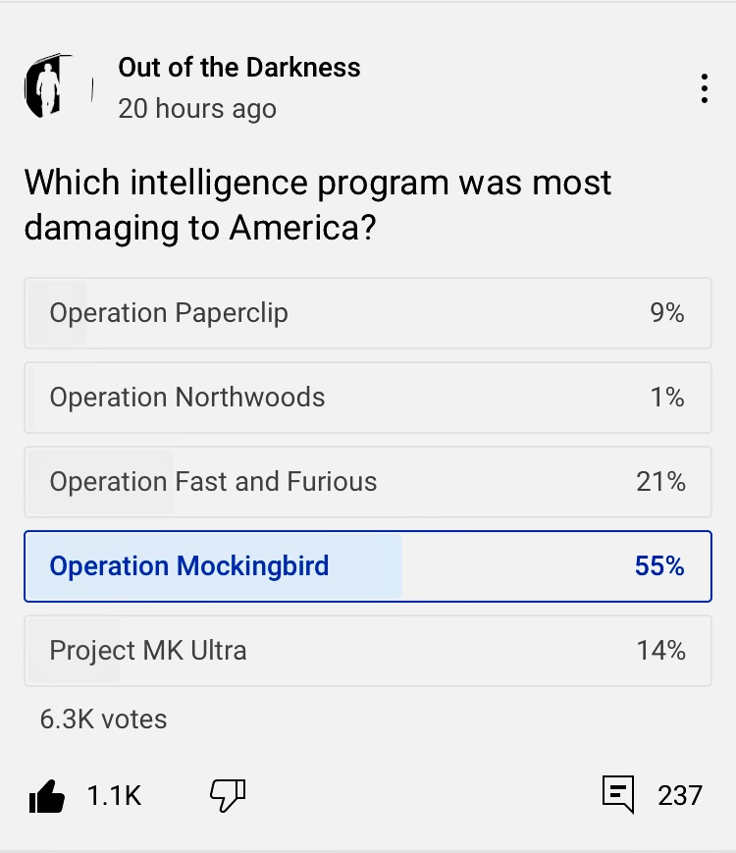Screen dimensions: 736x853
Task: Vote for Operation Paperclip
Action: (367, 313)
